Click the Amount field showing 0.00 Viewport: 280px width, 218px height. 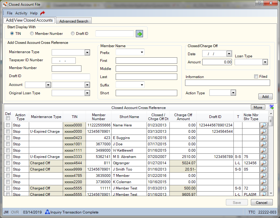coord(217,62)
